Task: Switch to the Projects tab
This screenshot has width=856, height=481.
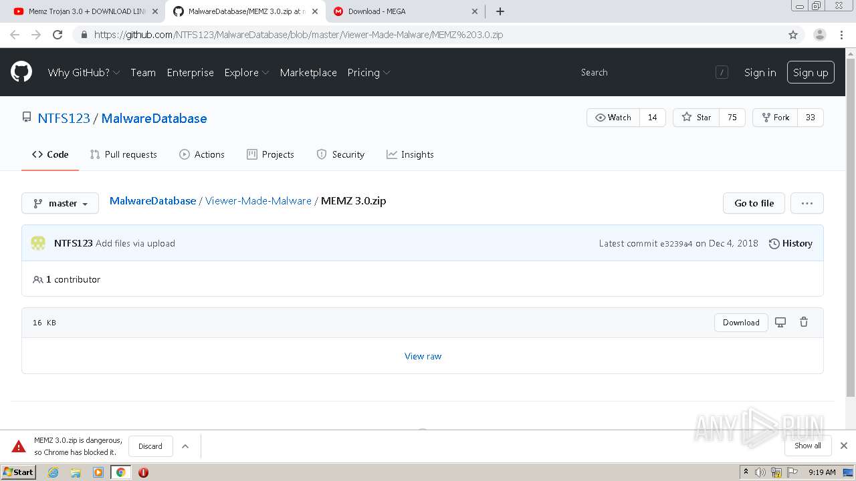Action: [270, 154]
